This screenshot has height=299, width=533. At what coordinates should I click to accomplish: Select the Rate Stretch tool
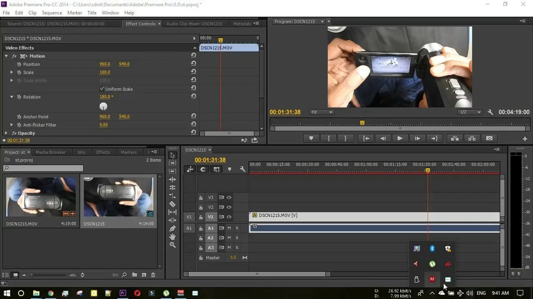coord(172,196)
